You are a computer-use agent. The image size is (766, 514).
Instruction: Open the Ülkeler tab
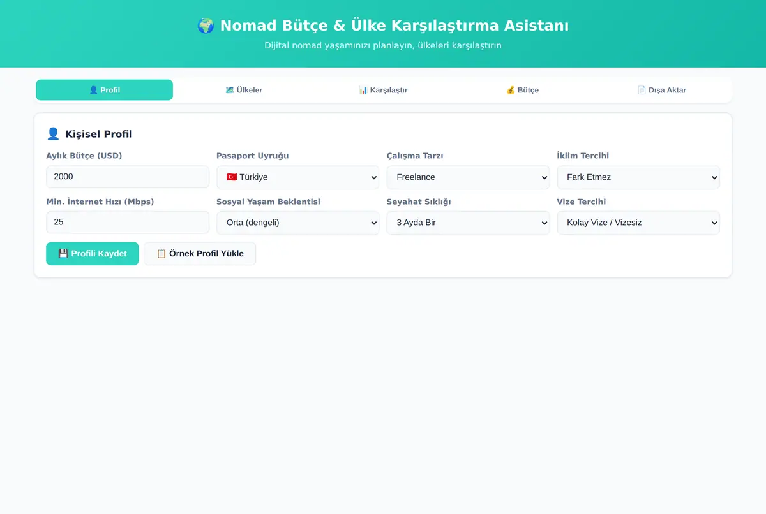point(244,90)
